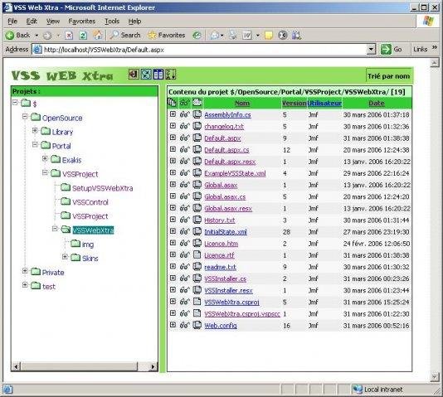The image size is (443, 397).
Task: Click glasses view icon for changelog.txt
Action: point(184,126)
